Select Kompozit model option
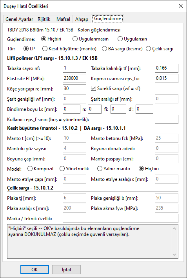This screenshot has height=278, width=187. 41,169
